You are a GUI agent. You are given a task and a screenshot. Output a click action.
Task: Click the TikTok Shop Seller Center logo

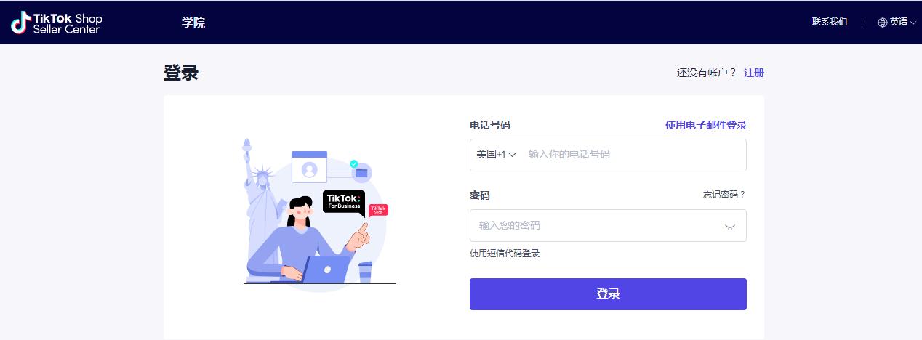56,23
